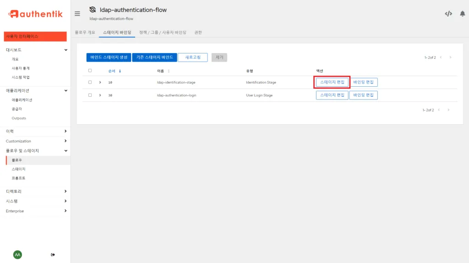
Task: Open the 권한 tab
Action: pyautogui.click(x=199, y=32)
